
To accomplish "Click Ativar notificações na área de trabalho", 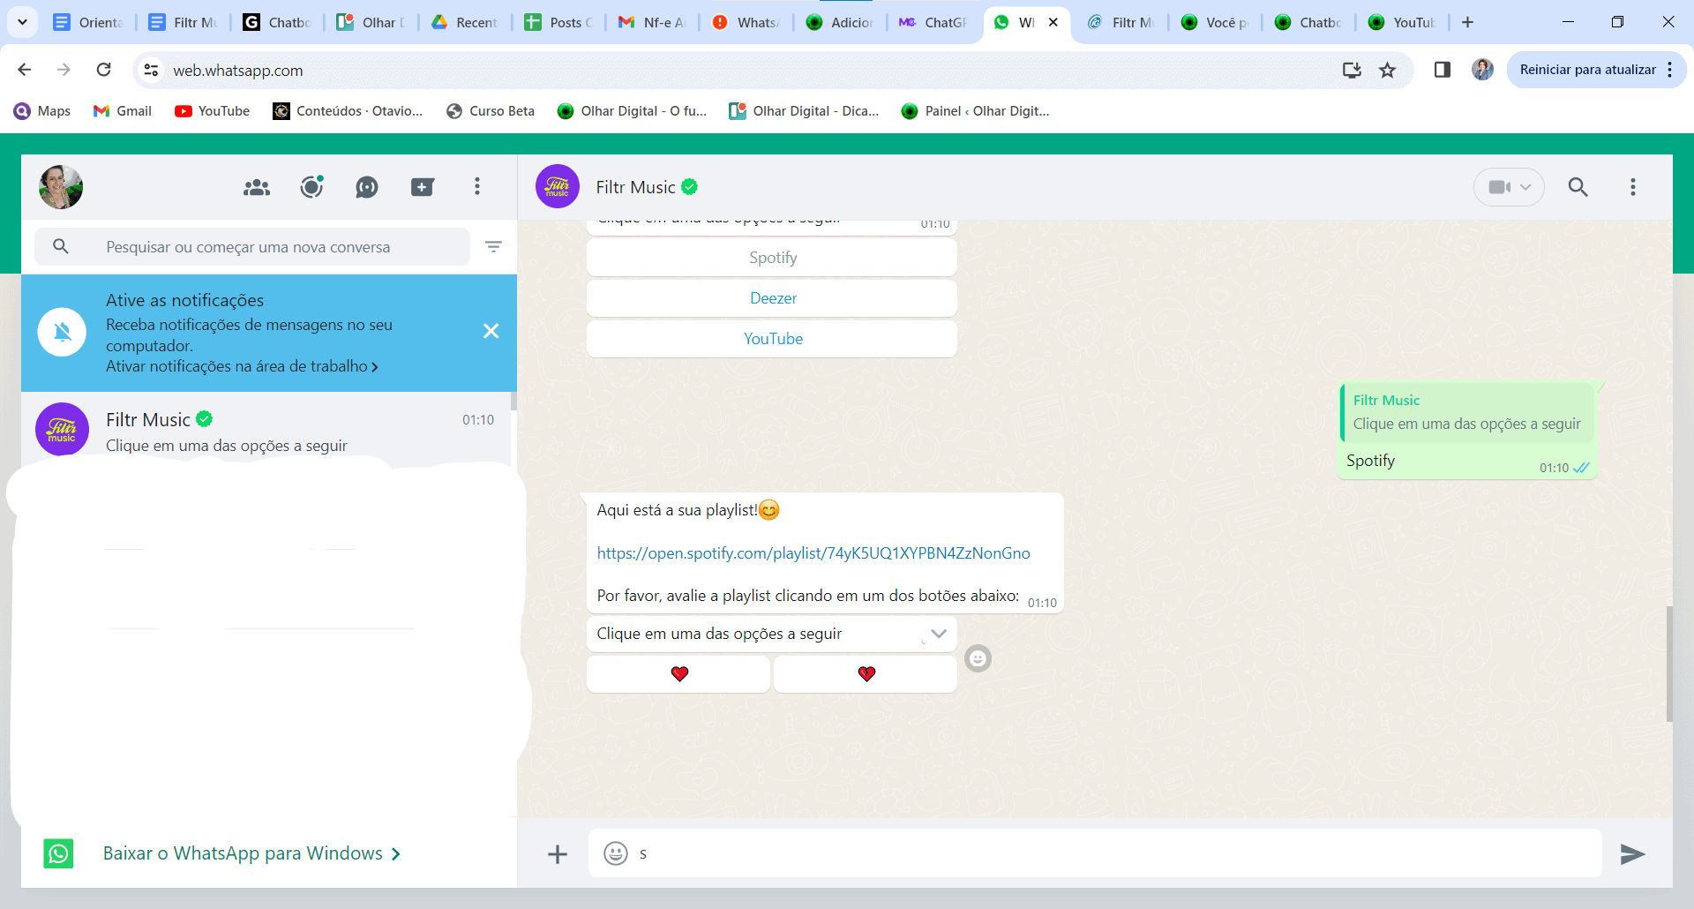I will (x=242, y=366).
